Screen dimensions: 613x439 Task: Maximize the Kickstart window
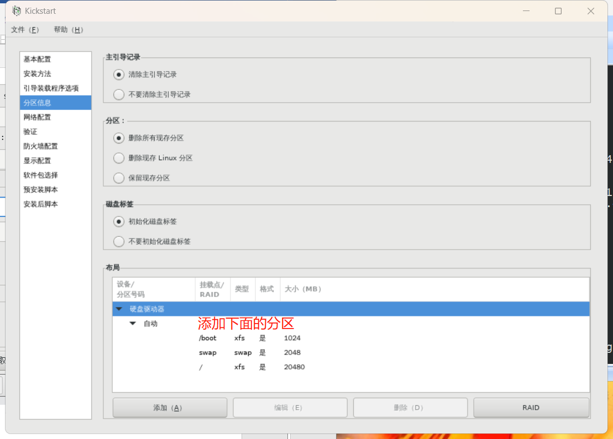tap(558, 11)
